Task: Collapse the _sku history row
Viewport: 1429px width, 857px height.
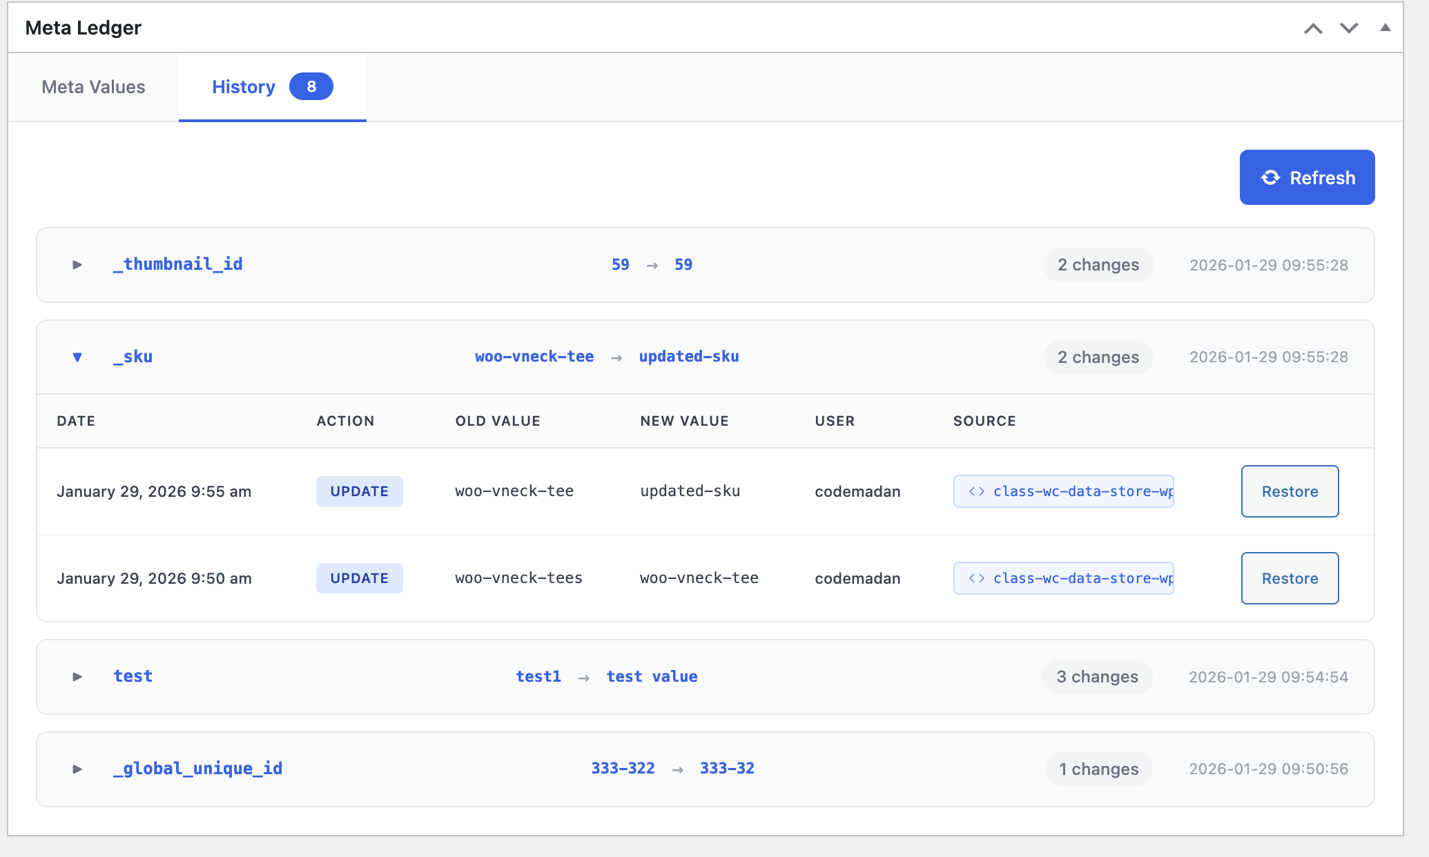Action: (x=77, y=357)
